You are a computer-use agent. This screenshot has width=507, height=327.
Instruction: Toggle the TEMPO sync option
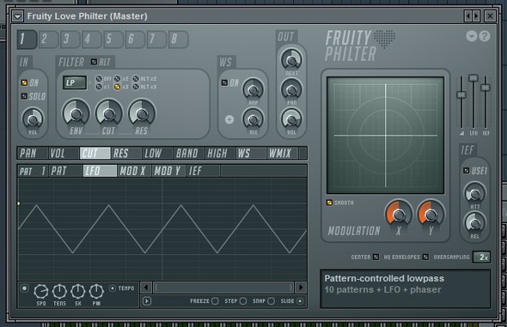tap(113, 288)
